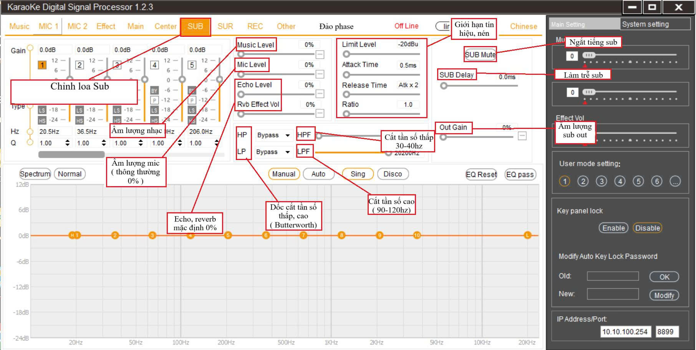Switch language to Chinese
Image resolution: width=696 pixels, height=350 pixels.
pos(524,26)
